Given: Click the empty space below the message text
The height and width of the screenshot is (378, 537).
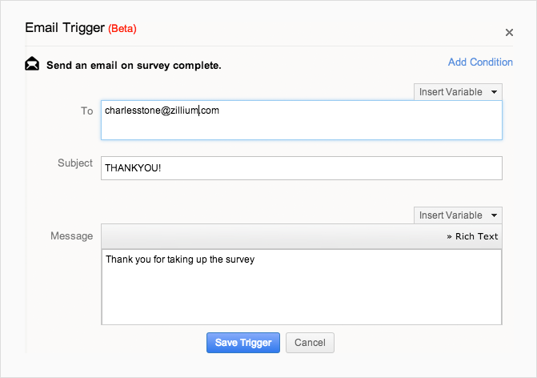Looking at the screenshot, I should [301, 296].
